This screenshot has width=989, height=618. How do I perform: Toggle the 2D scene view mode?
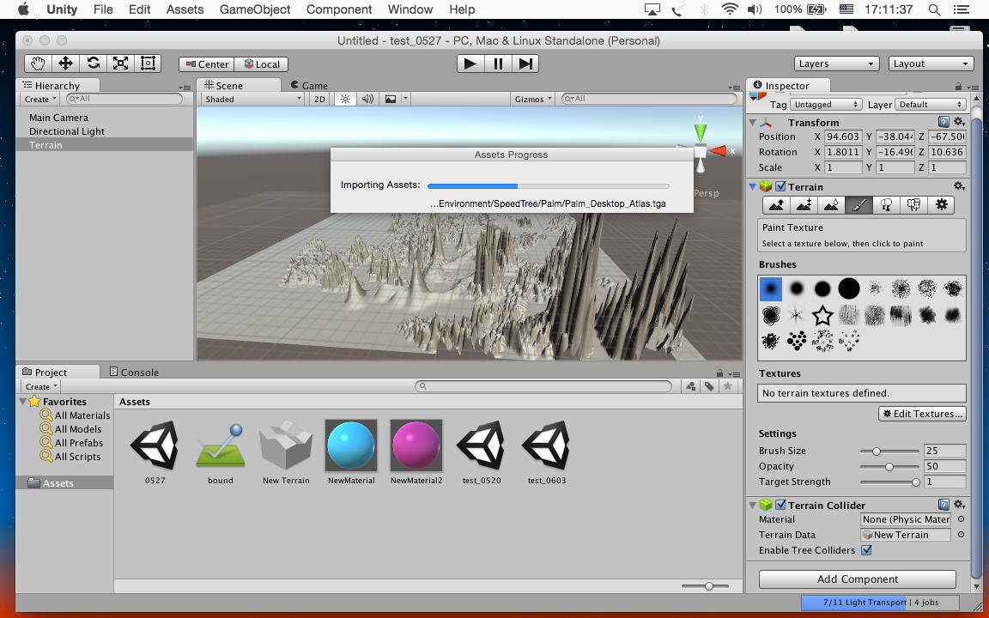[x=319, y=100]
